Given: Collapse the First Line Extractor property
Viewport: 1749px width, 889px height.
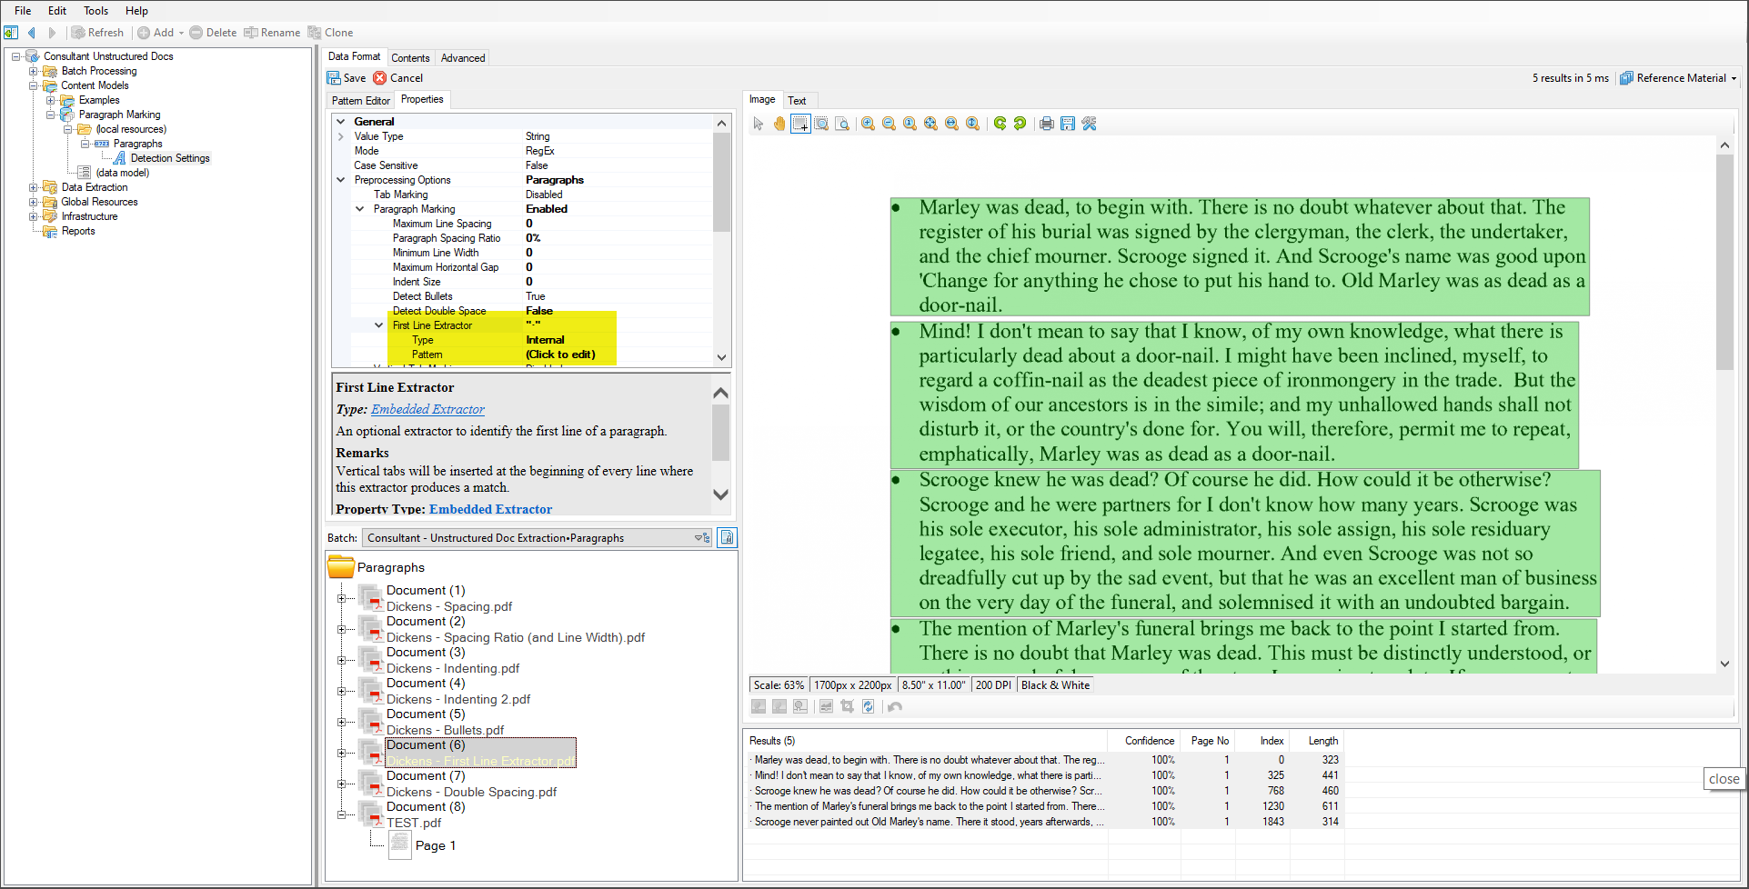Looking at the screenshot, I should pyautogui.click(x=379, y=325).
